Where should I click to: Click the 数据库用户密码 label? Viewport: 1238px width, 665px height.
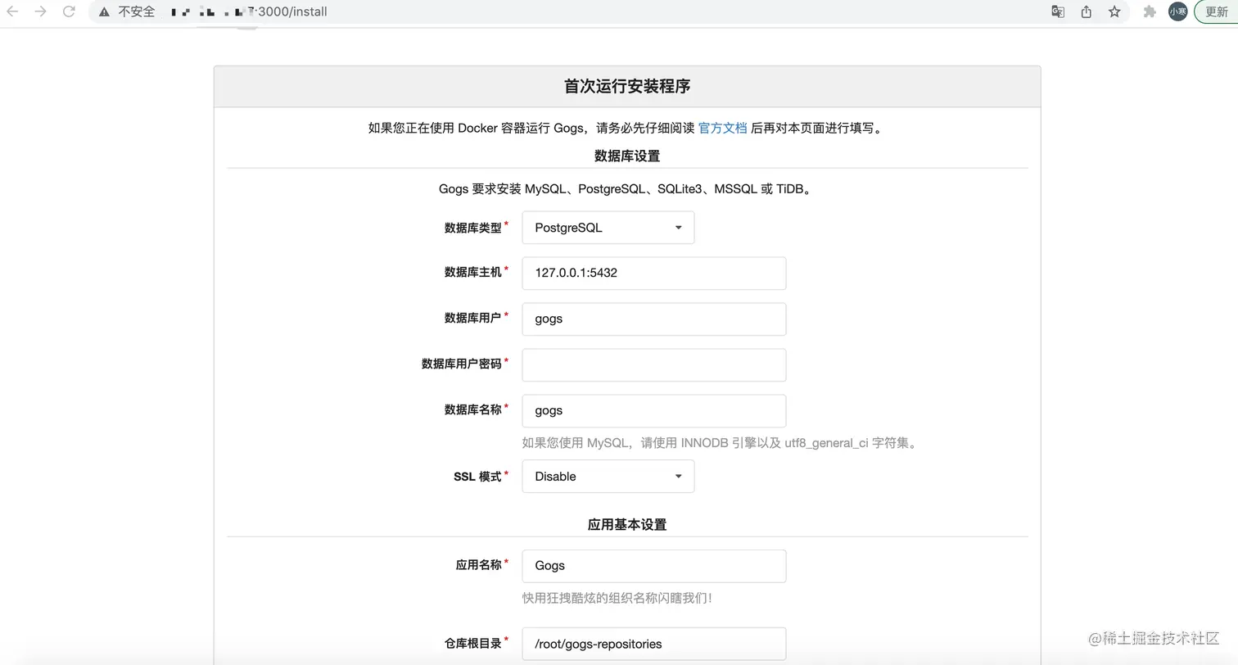coord(461,364)
